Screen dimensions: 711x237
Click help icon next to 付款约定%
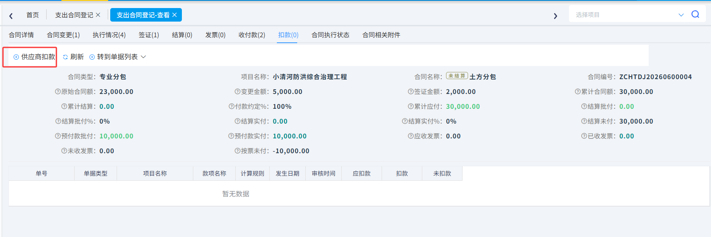coord(231,107)
